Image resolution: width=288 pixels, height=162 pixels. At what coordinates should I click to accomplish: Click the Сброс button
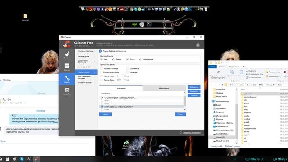point(180,114)
